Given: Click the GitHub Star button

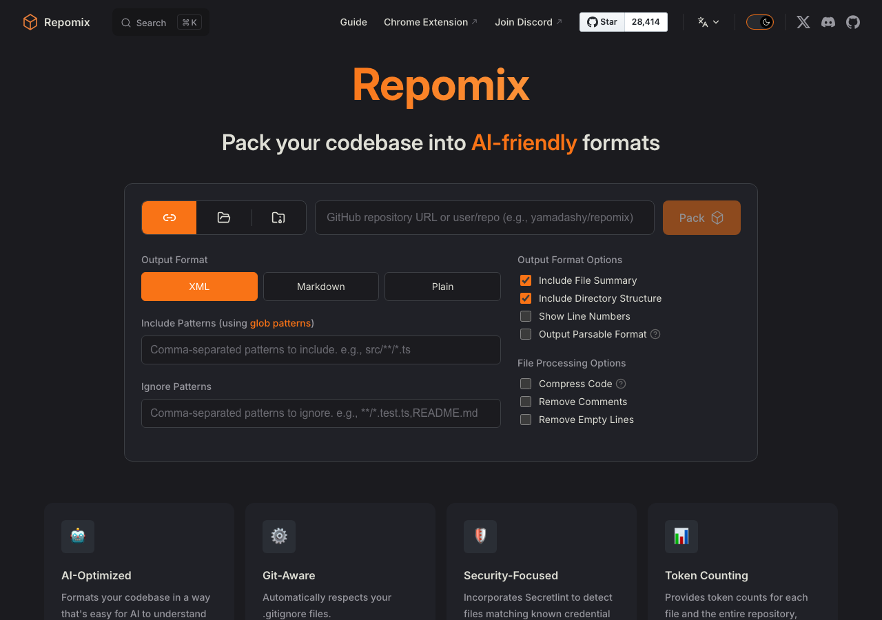Looking at the screenshot, I should tap(602, 22).
